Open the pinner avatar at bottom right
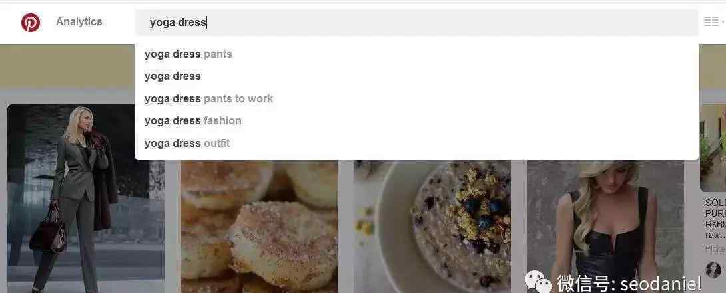726x293 pixels. coord(713,270)
